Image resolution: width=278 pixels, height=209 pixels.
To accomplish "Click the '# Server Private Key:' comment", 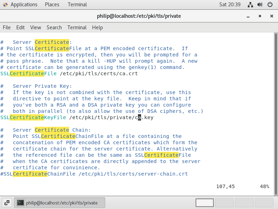I will 36,86.
